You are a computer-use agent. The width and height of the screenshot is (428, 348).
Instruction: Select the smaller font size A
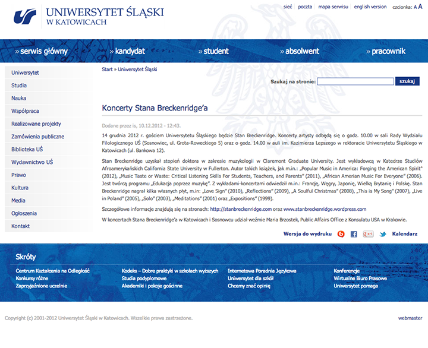(x=415, y=7)
